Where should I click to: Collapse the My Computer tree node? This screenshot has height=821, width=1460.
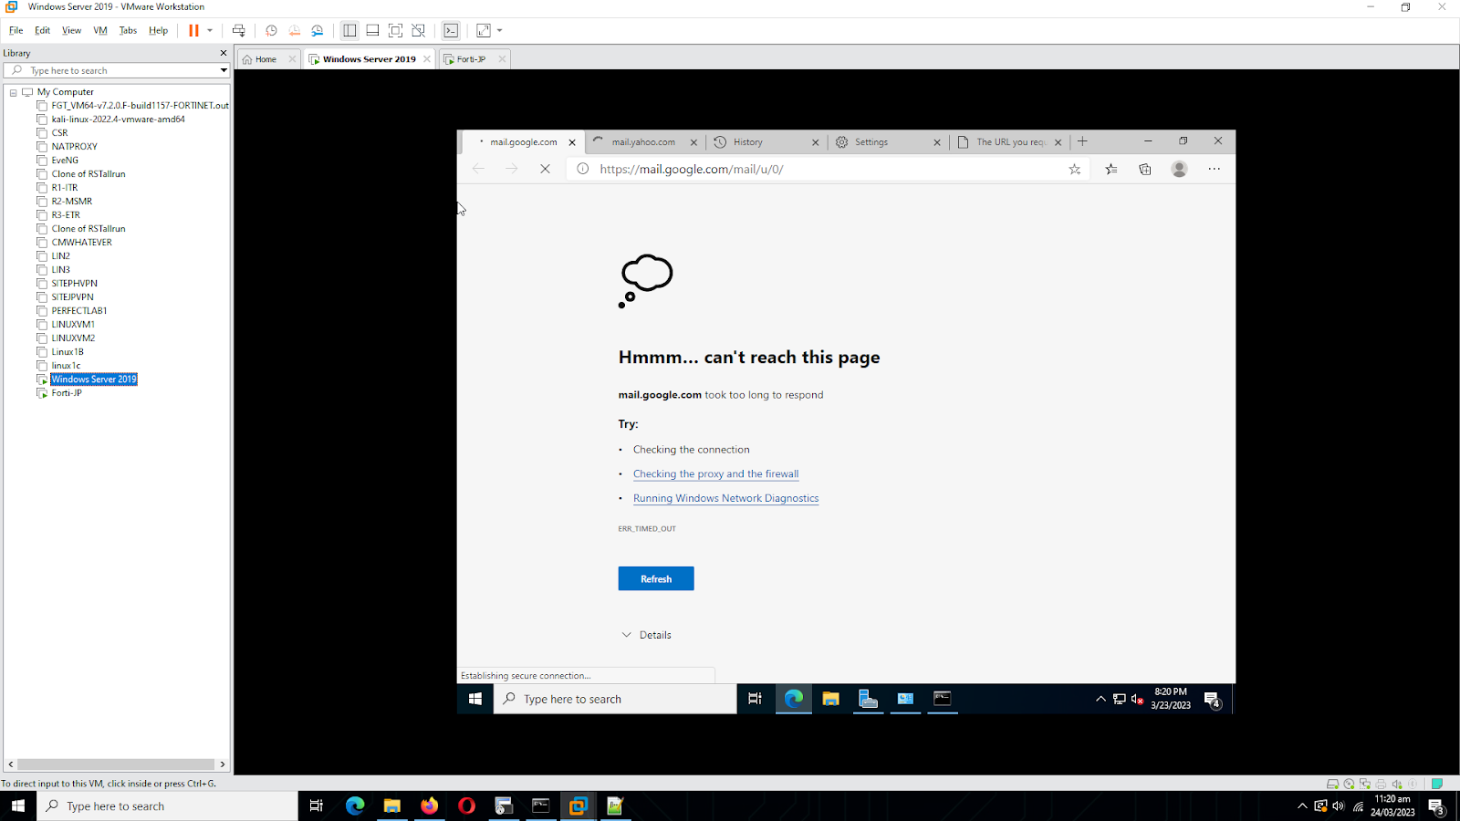(13, 92)
